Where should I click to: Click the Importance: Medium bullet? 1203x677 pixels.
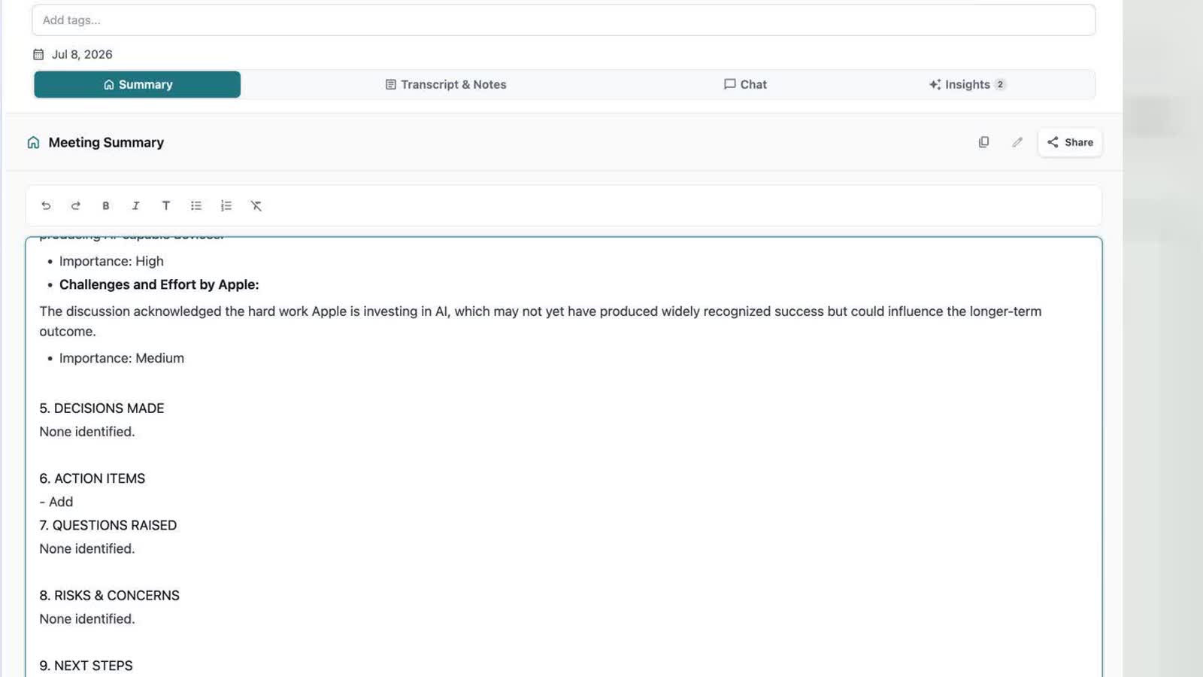(122, 358)
